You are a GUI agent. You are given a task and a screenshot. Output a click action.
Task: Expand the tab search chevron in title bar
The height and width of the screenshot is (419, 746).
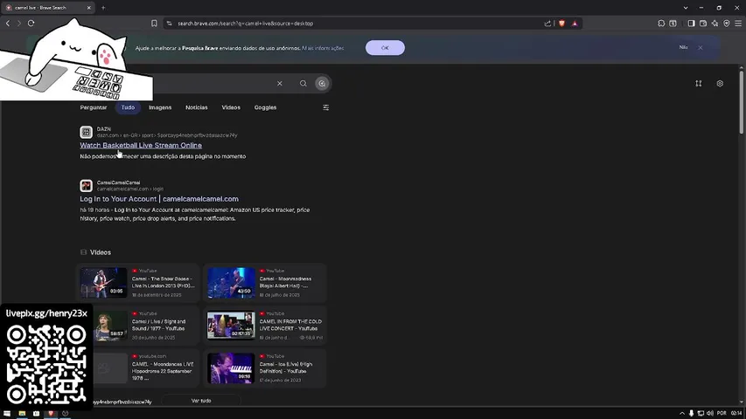pyautogui.click(x=686, y=8)
